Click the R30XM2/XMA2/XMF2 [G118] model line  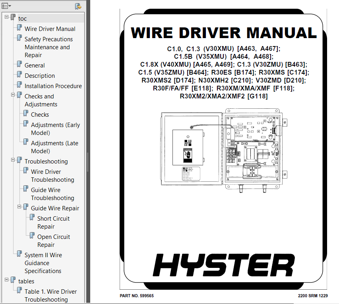[224, 96]
